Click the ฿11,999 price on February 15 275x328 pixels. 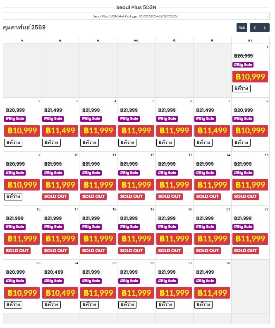[250, 185]
